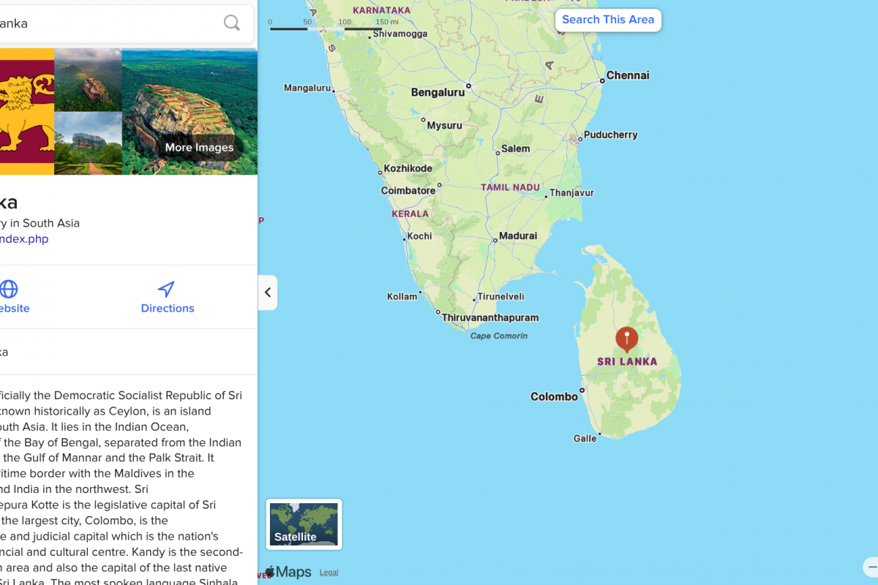This screenshot has width=878, height=585.
Task: Click the Legal link
Action: tap(329, 573)
